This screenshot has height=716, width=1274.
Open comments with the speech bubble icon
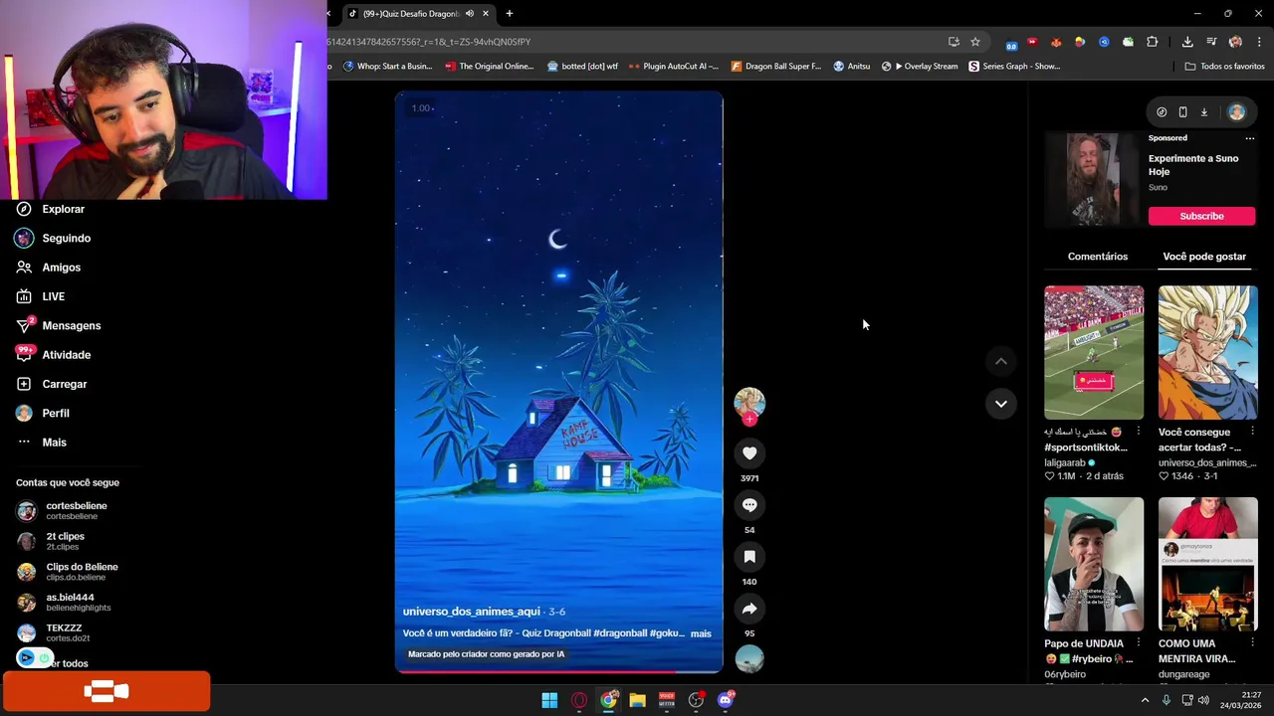(x=749, y=505)
